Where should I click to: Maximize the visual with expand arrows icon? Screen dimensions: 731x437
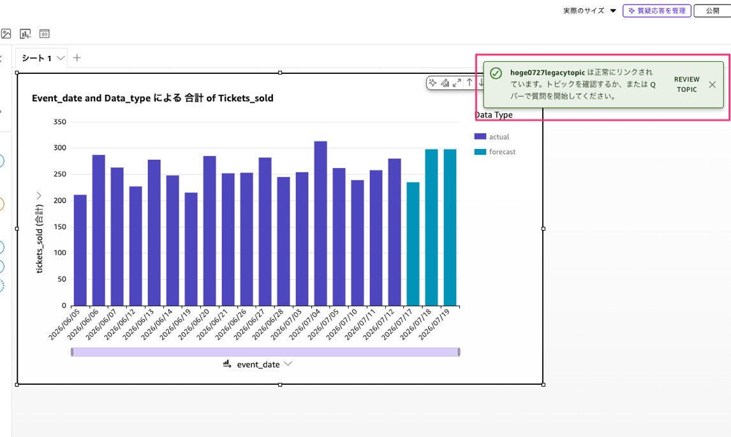click(x=457, y=83)
